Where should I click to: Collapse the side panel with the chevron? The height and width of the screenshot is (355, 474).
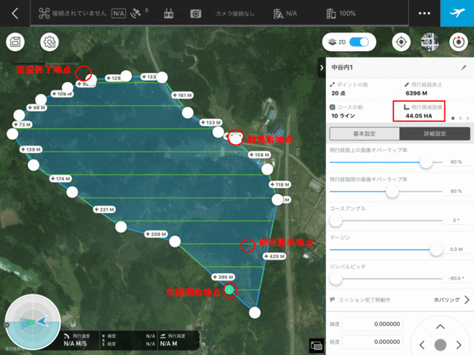[321, 67]
